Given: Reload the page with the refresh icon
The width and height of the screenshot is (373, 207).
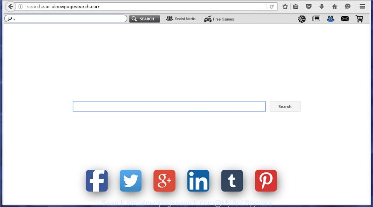Looking at the screenshot, I should point(272,7).
